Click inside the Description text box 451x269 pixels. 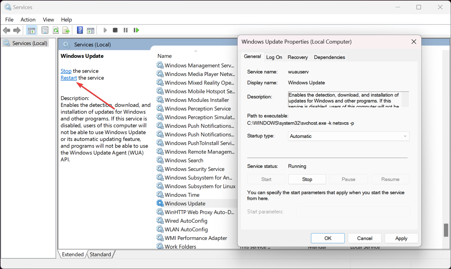pos(348,100)
